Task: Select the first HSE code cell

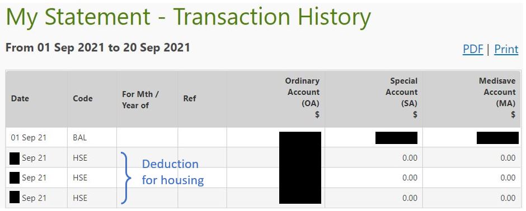Action: (80, 158)
